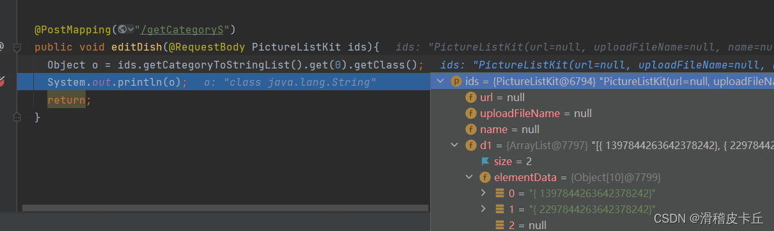The height and width of the screenshot is (231, 774).
Task: Click inline hint o: "class java.lang.String"
Action: click(290, 82)
